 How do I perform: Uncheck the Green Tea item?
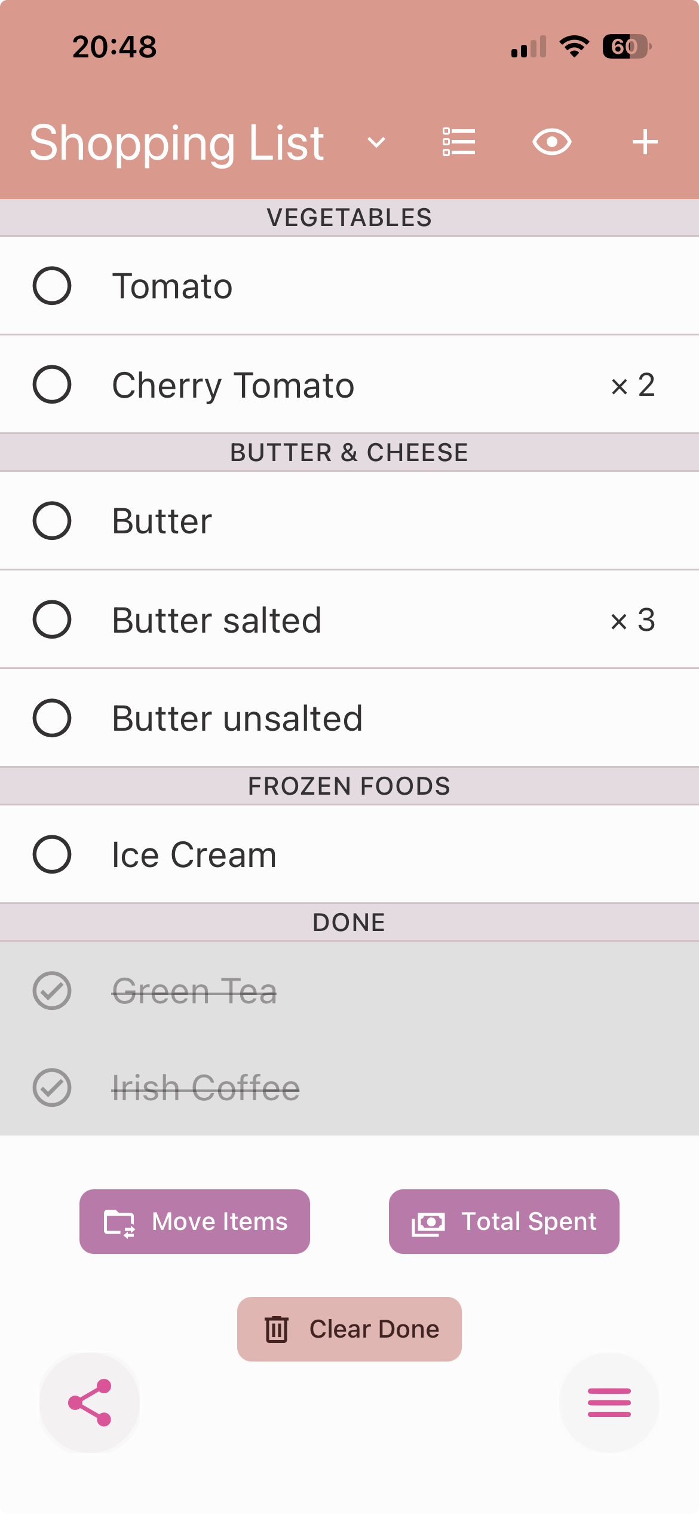pos(52,991)
